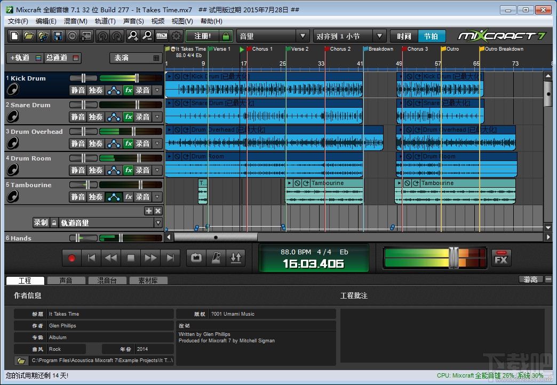Click the +轨道 add track button
The width and height of the screenshot is (557, 385).
23,58
